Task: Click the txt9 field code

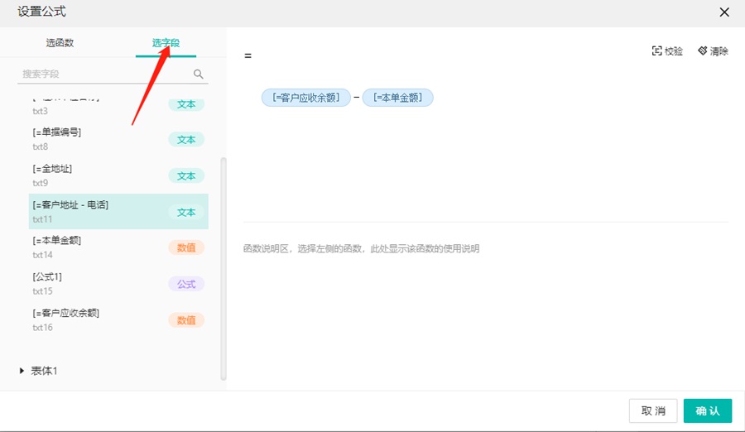Action: point(41,183)
